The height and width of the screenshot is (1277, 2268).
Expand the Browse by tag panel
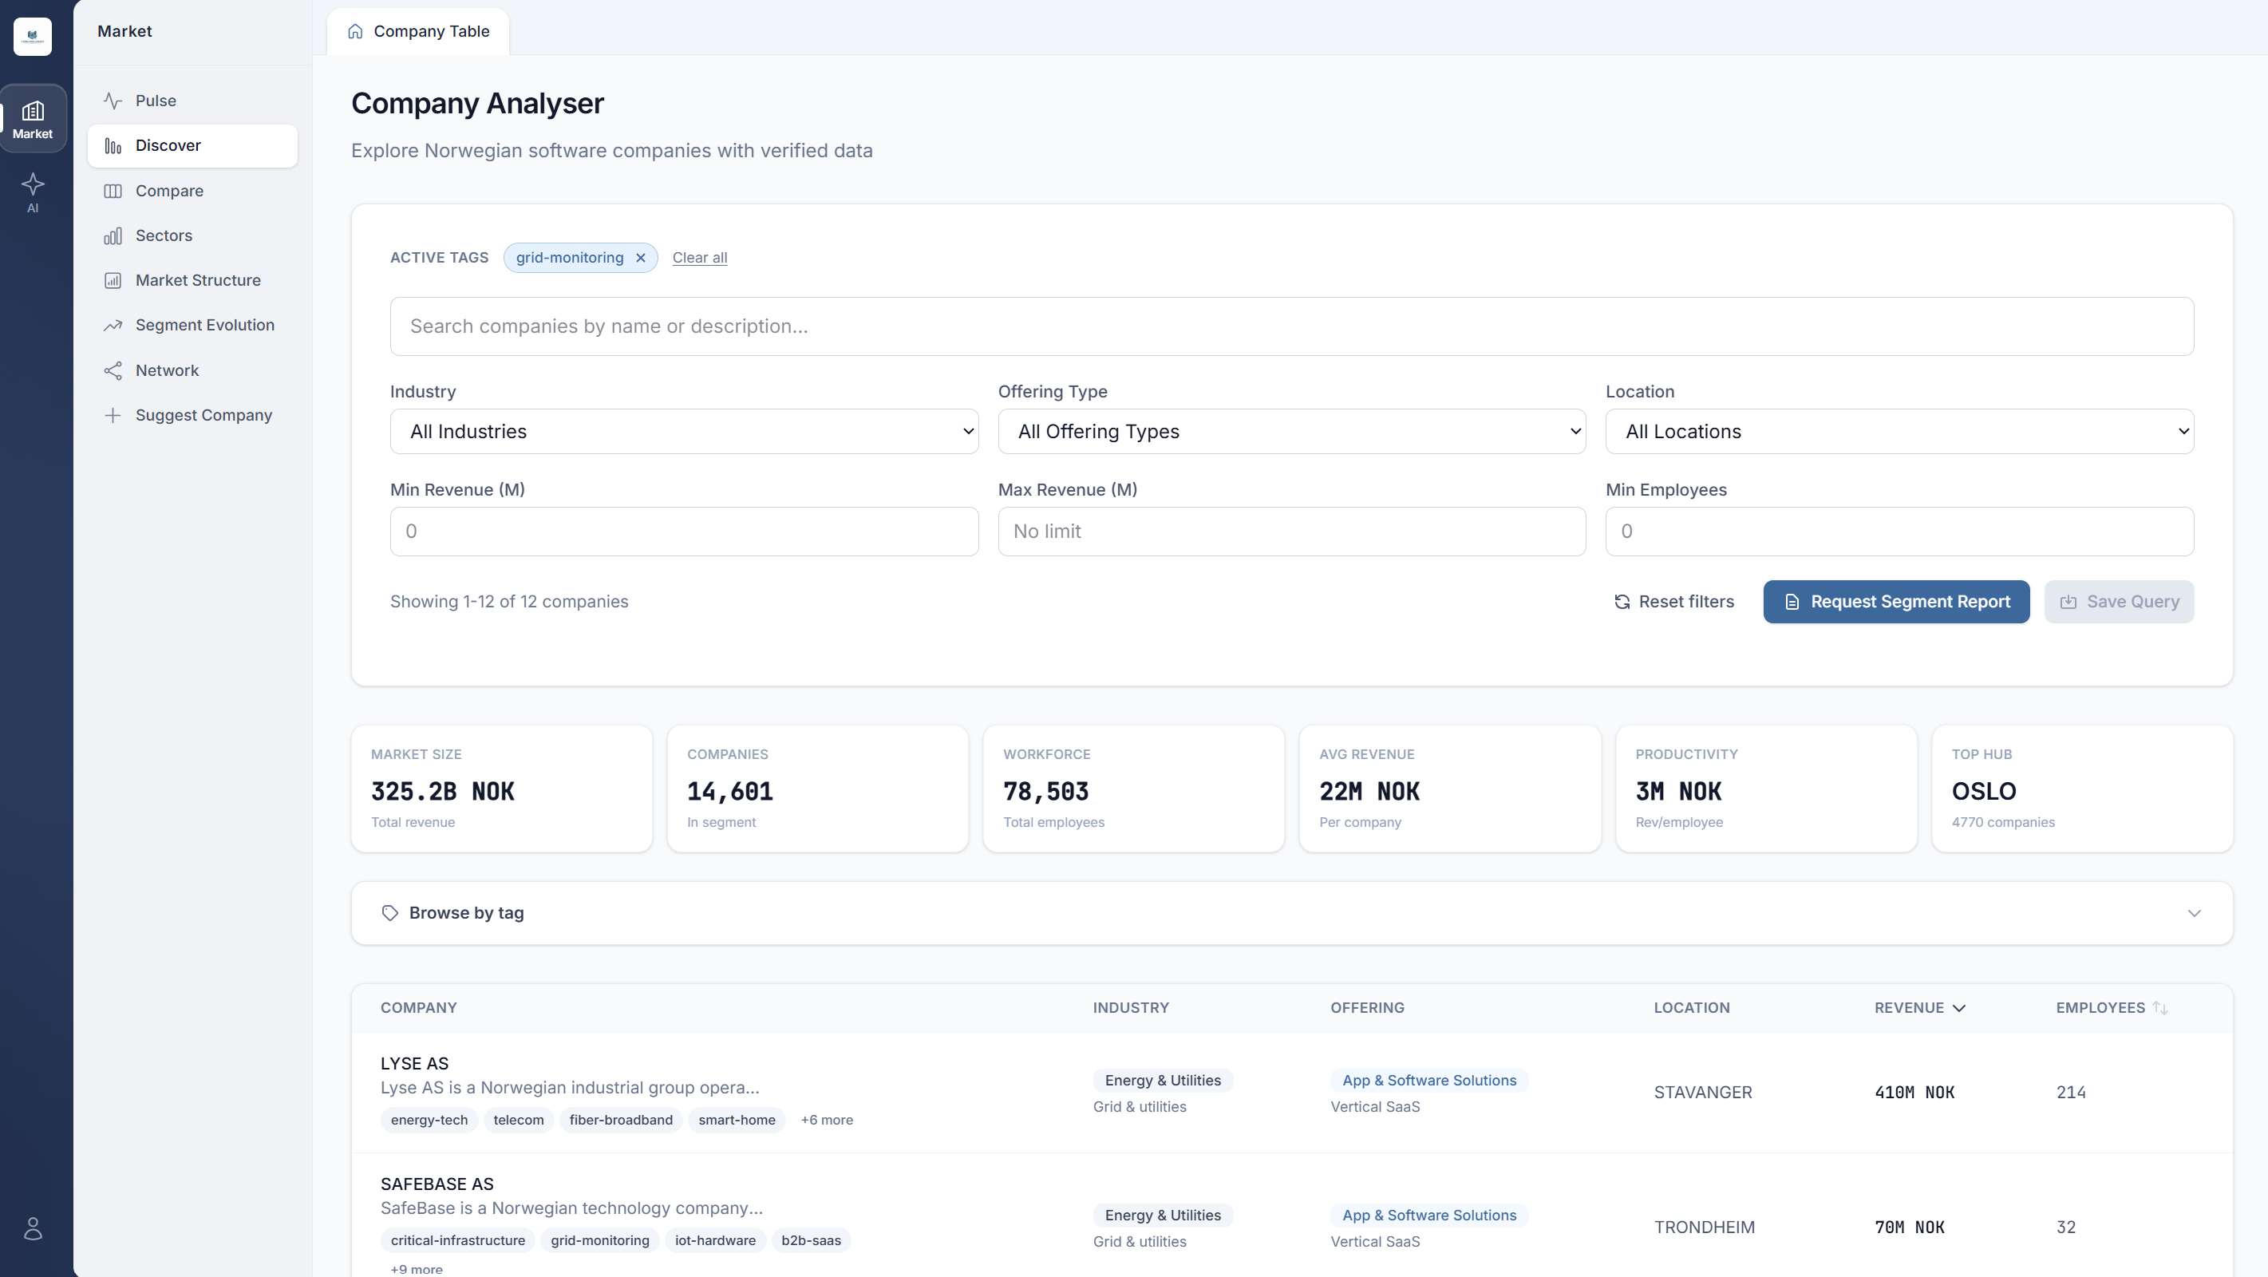tap(1291, 913)
